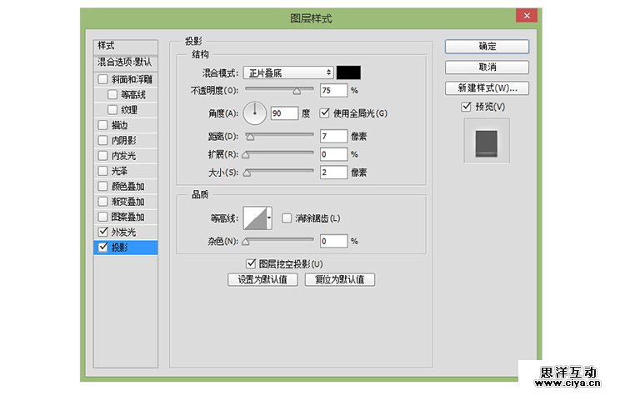
Task: Click the 确定 button
Action: [487, 47]
